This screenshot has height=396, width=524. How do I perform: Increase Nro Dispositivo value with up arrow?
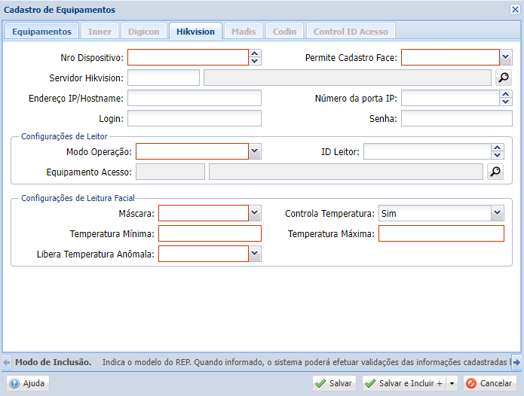pos(255,53)
